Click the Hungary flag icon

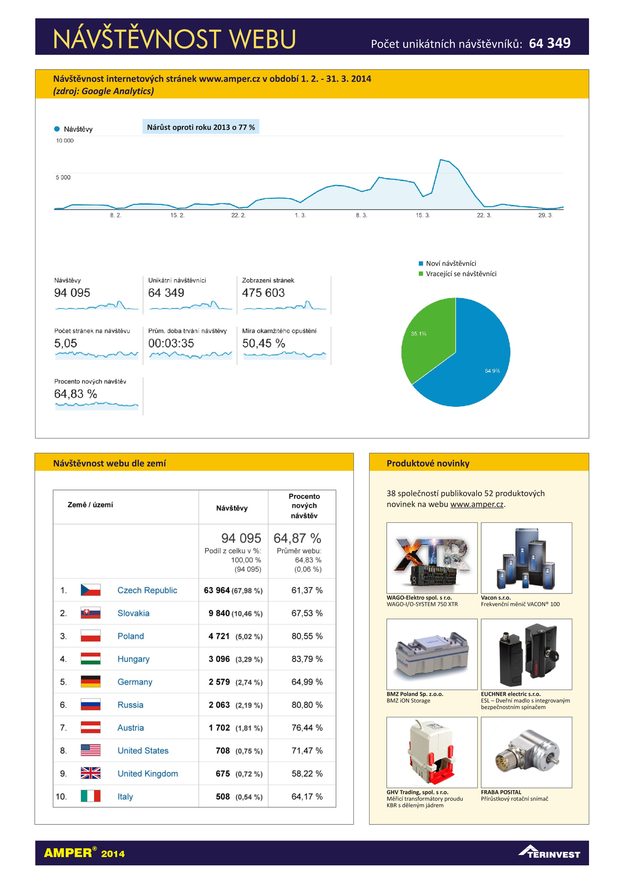[x=90, y=658]
